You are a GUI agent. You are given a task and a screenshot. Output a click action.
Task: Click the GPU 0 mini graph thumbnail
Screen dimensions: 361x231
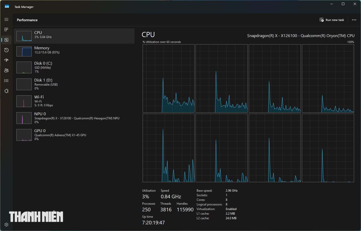pos(24,135)
